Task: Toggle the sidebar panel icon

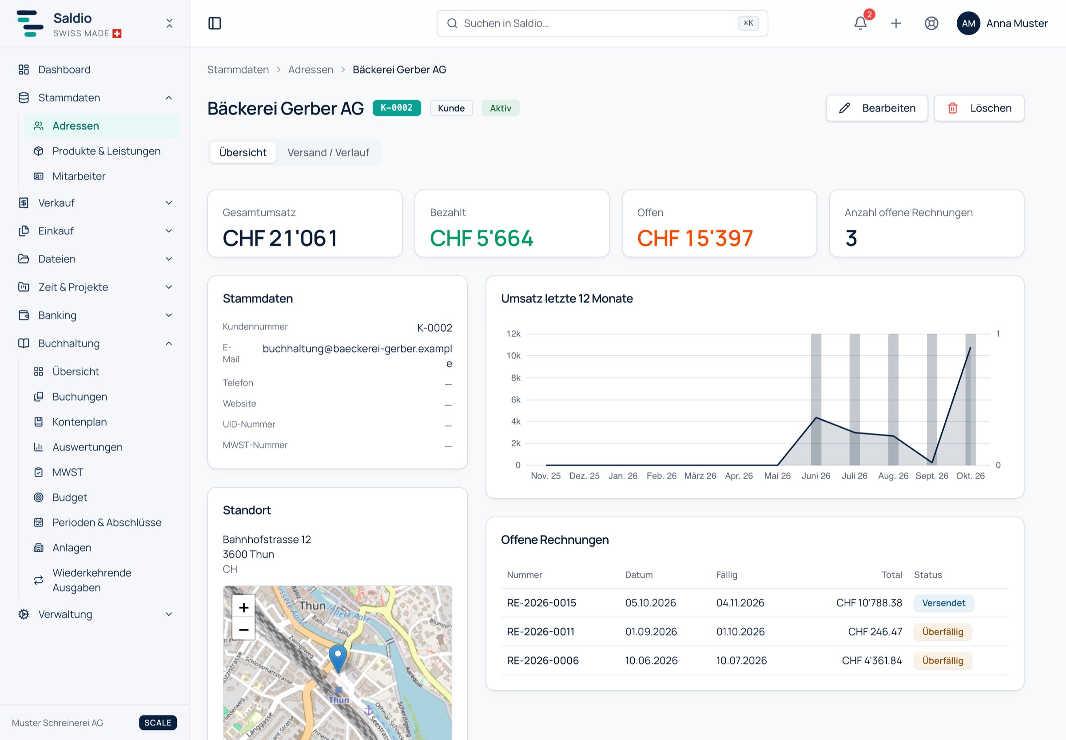Action: 215,23
